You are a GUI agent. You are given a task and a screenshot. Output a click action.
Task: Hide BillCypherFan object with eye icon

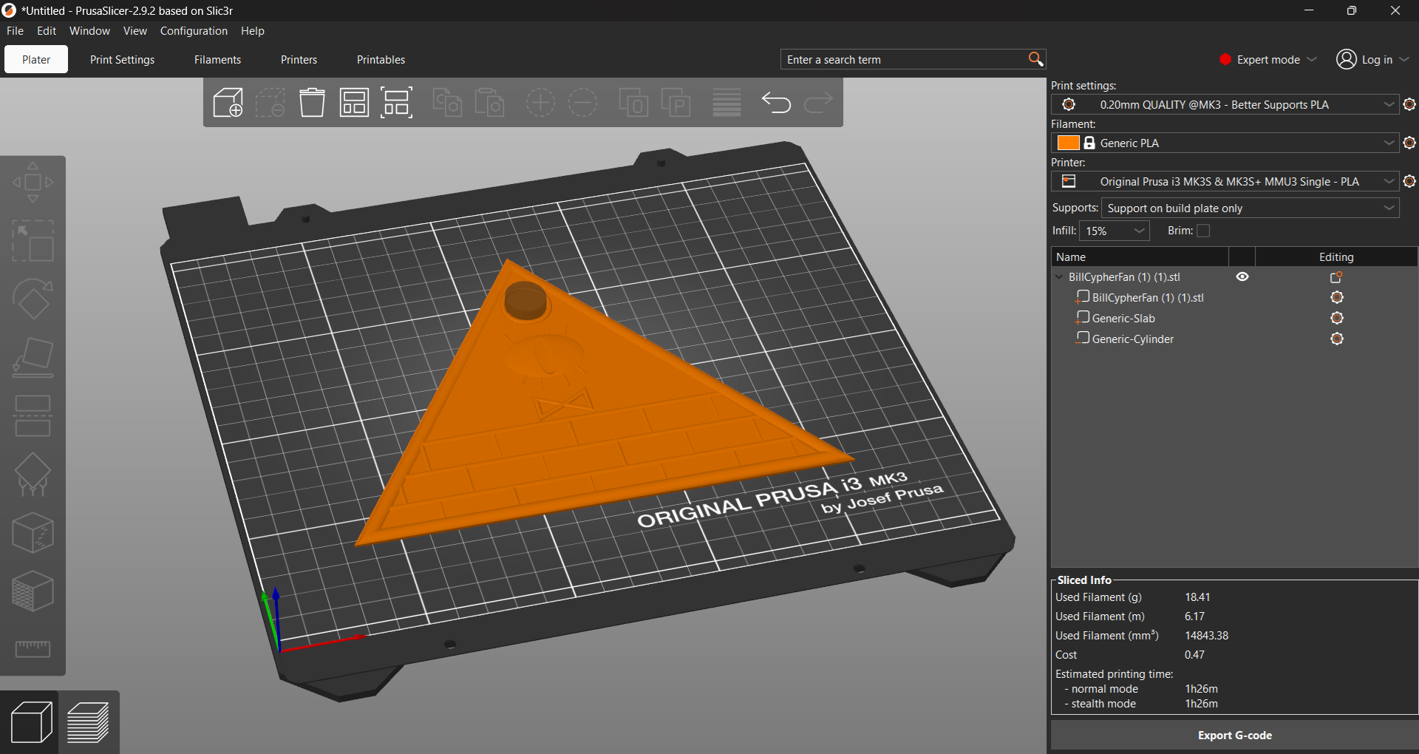[x=1242, y=276]
